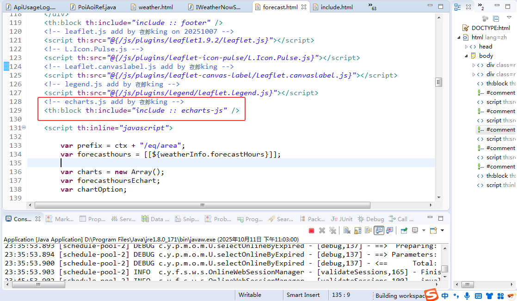517x301 pixels.
Task: Click the gray icon left of Collapse All in Outline
Action: click(485, 19)
